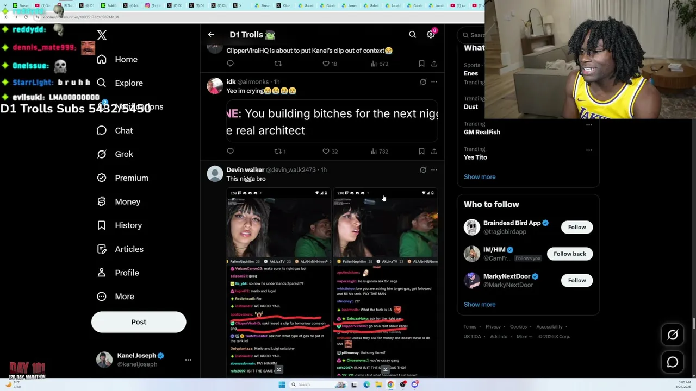Go to Profile in the sidebar
696x391 pixels.
click(117, 273)
